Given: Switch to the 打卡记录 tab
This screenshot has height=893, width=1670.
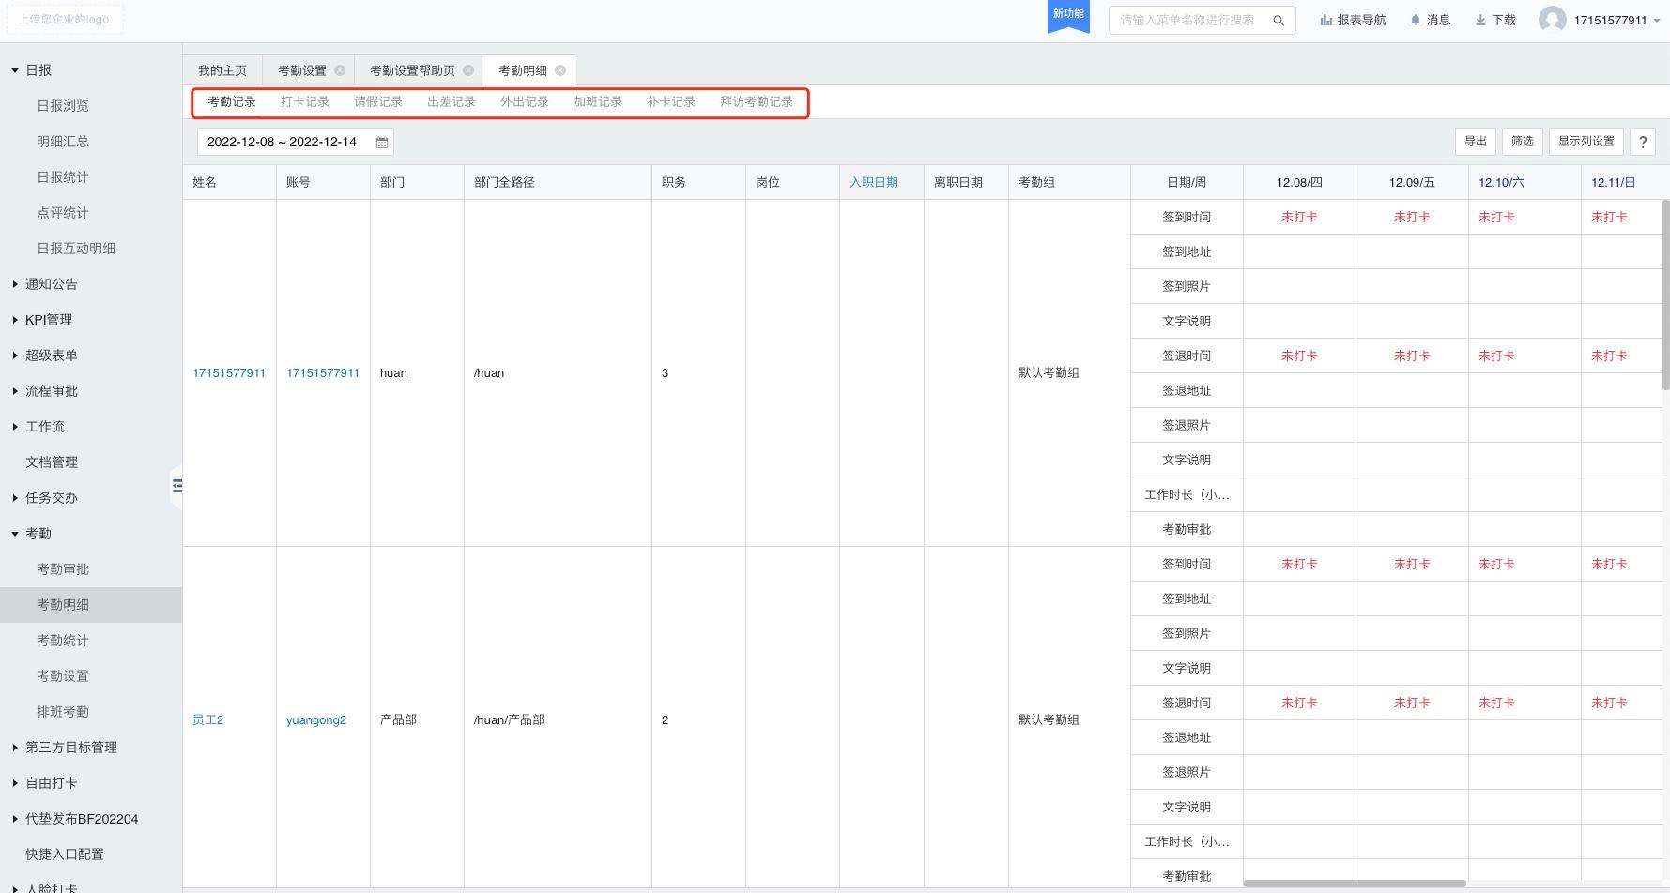Looking at the screenshot, I should (305, 101).
